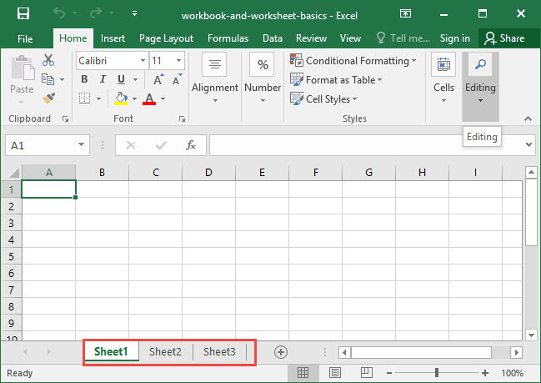Expand underline style options arrow
Image resolution: width=541 pixels, height=383 pixels.
(x=136, y=80)
